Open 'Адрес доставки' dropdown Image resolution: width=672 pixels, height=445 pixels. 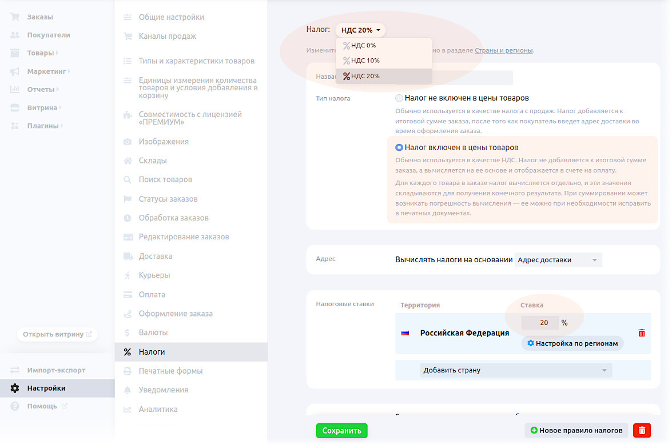(558, 260)
